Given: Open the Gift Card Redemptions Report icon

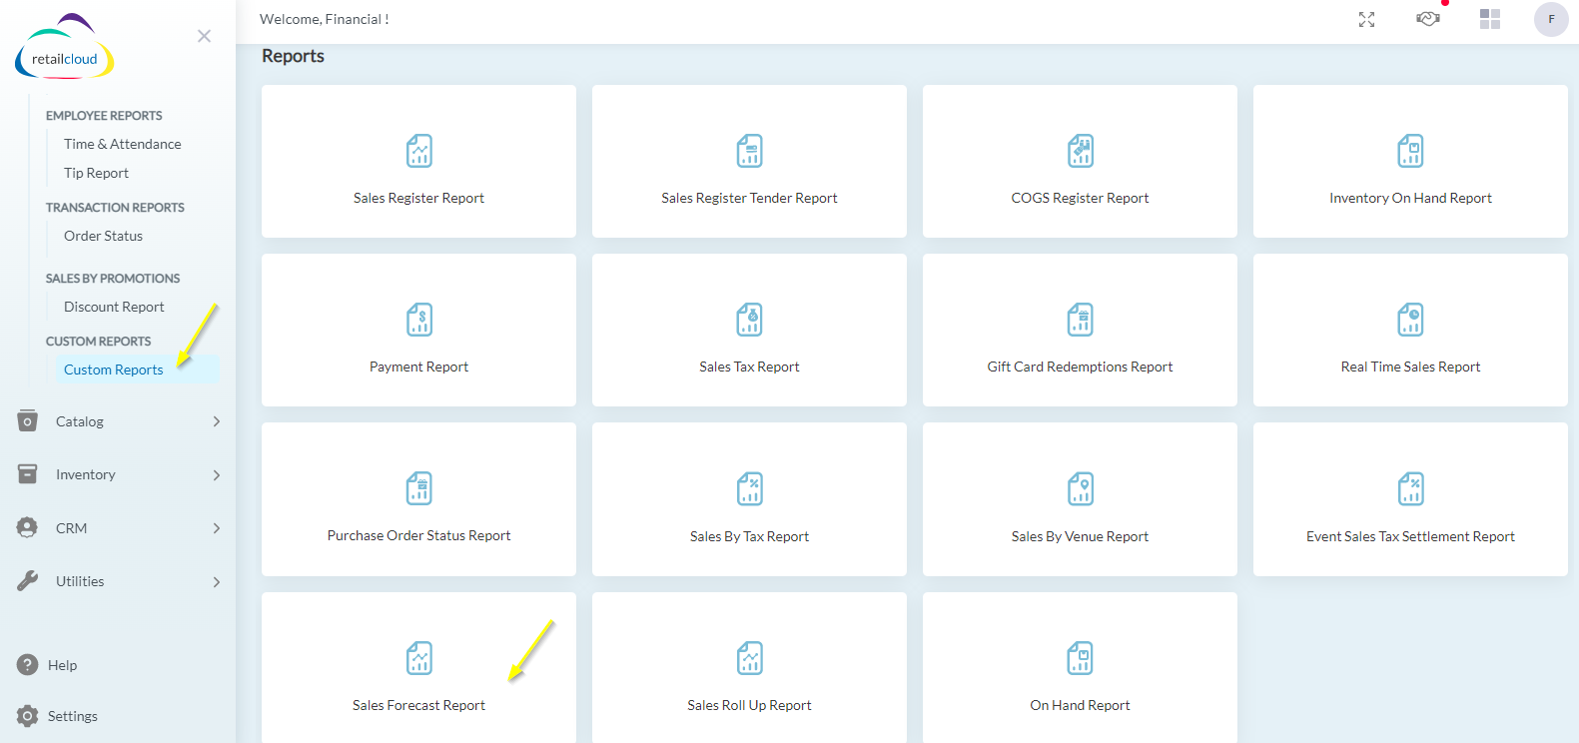Looking at the screenshot, I should [x=1081, y=320].
